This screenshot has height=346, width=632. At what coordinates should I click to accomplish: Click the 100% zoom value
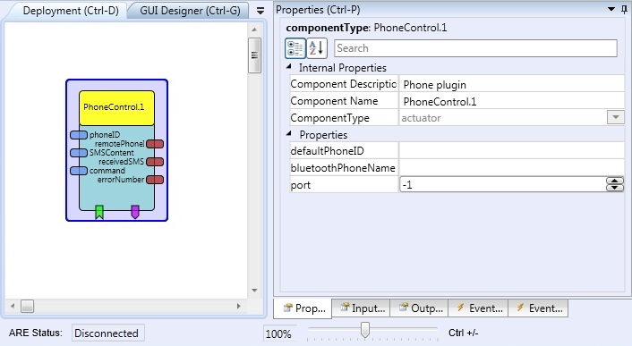[x=278, y=333]
